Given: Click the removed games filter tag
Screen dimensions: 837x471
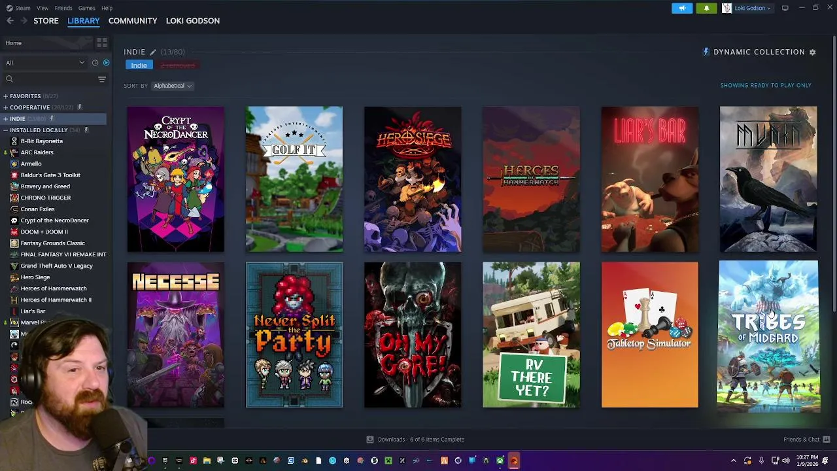Looking at the screenshot, I should click(x=177, y=65).
